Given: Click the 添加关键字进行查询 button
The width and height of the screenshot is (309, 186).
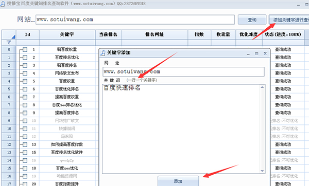Looking at the screenshot, I should (289, 20).
